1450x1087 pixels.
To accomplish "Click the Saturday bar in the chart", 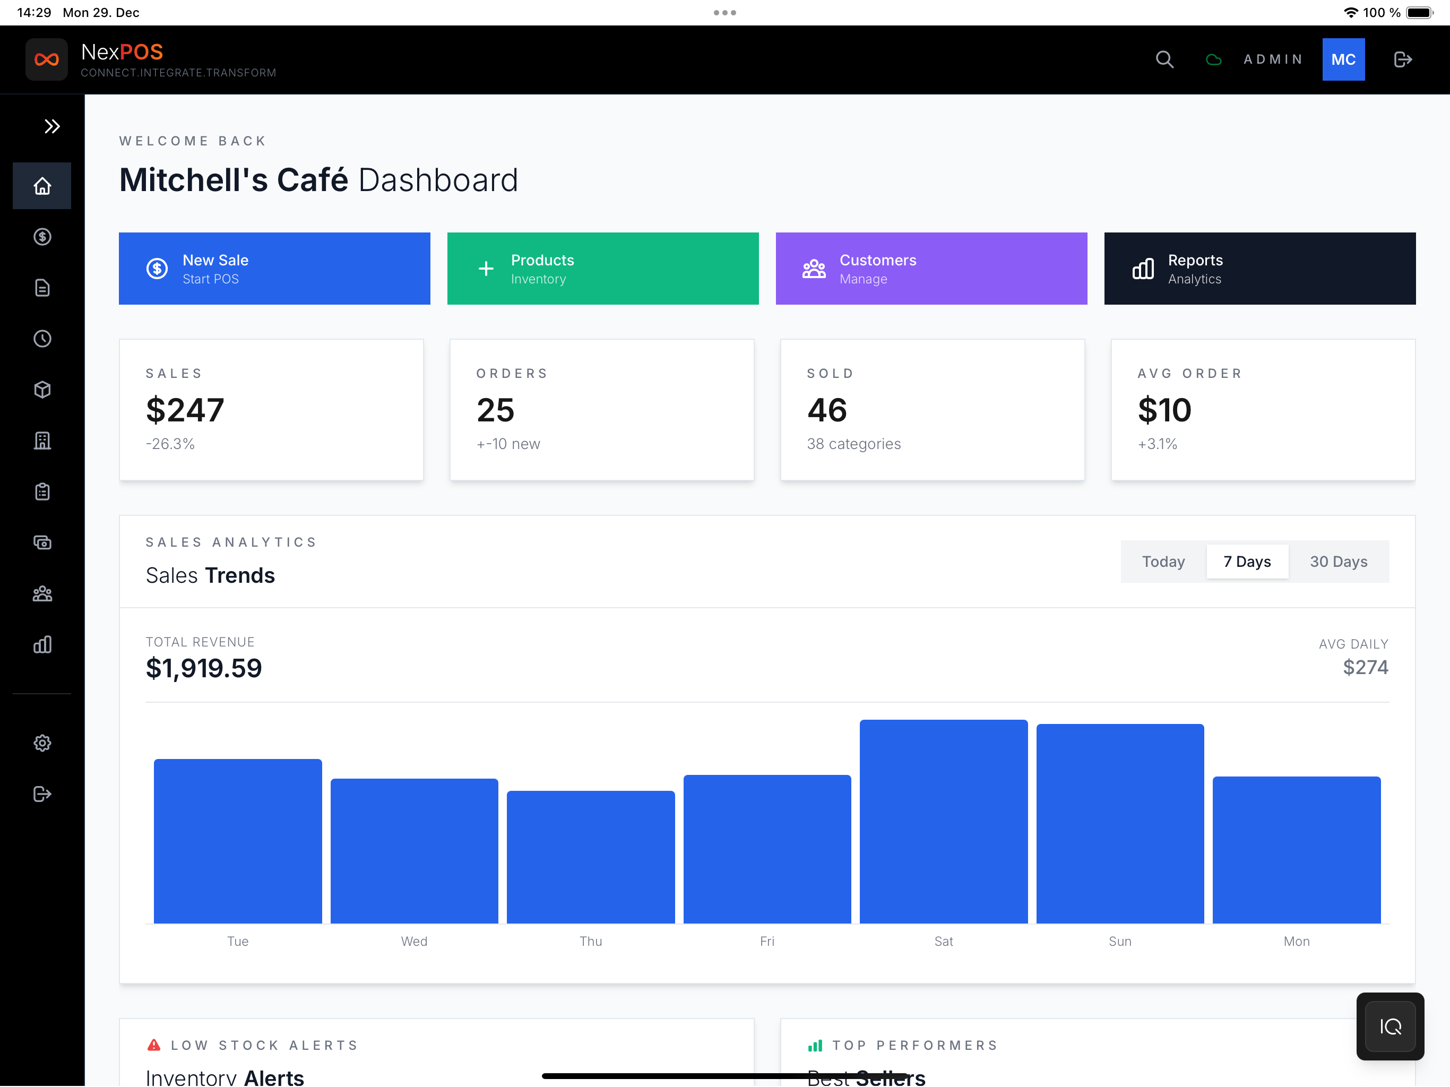I will (x=943, y=822).
